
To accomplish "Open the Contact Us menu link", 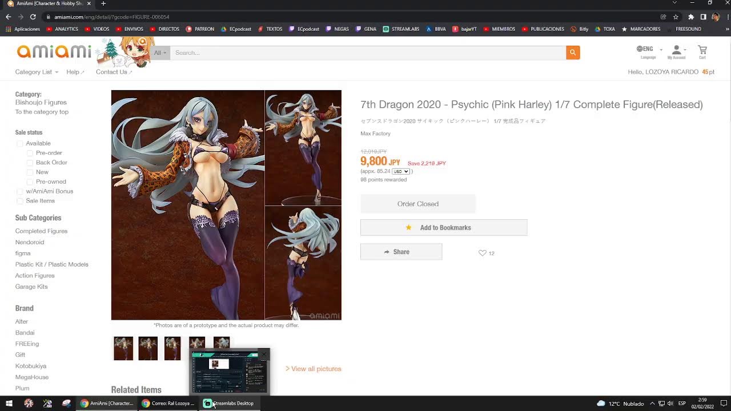I will point(114,72).
